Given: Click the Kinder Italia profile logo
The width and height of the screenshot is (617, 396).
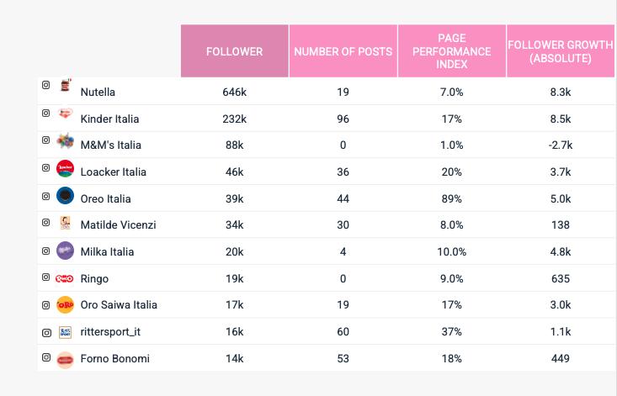Looking at the screenshot, I should [65, 115].
